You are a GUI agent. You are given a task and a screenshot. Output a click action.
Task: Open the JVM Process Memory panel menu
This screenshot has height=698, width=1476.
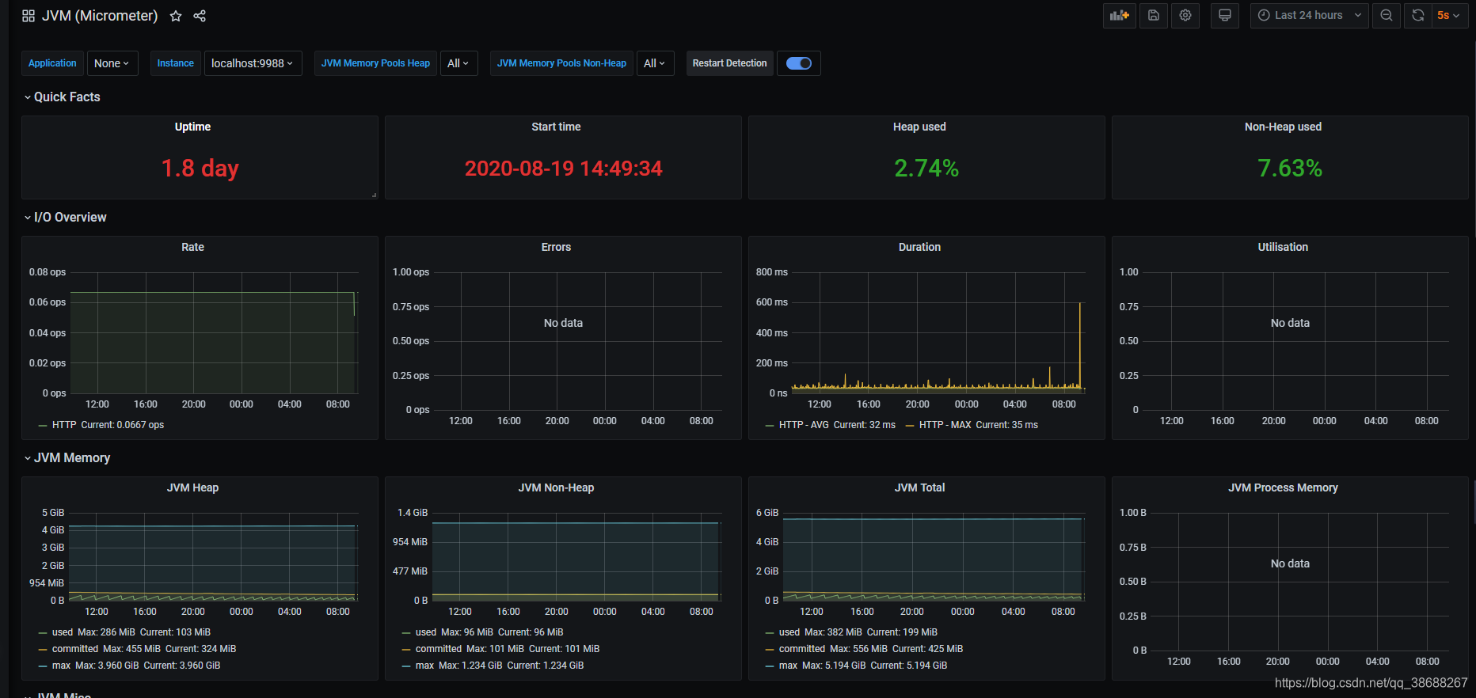point(1283,487)
